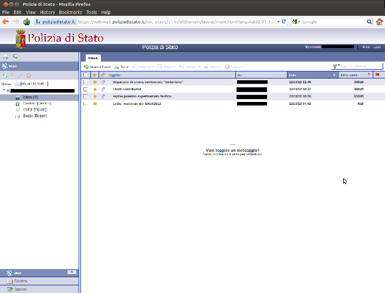This screenshot has width=385, height=293.
Task: Toggle the select-all messages header checkbox
Action: click(x=86, y=75)
